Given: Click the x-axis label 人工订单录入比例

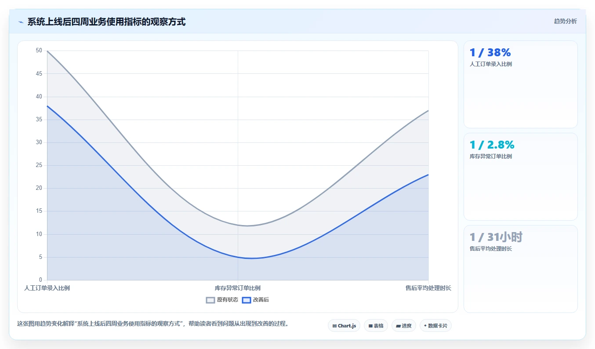Looking at the screenshot, I should 47,288.
